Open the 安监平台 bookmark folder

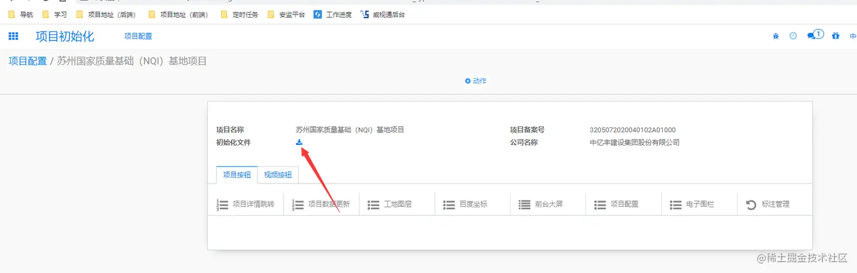(x=286, y=15)
